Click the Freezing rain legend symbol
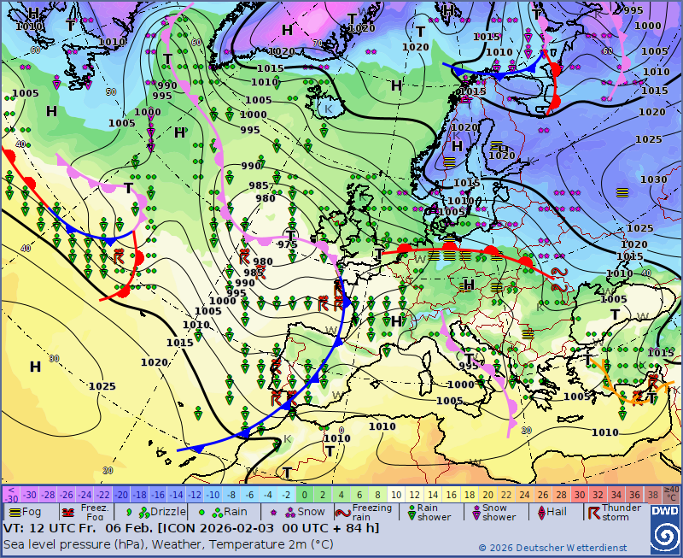Image resolution: width=683 pixels, height=558 pixels. (x=341, y=513)
